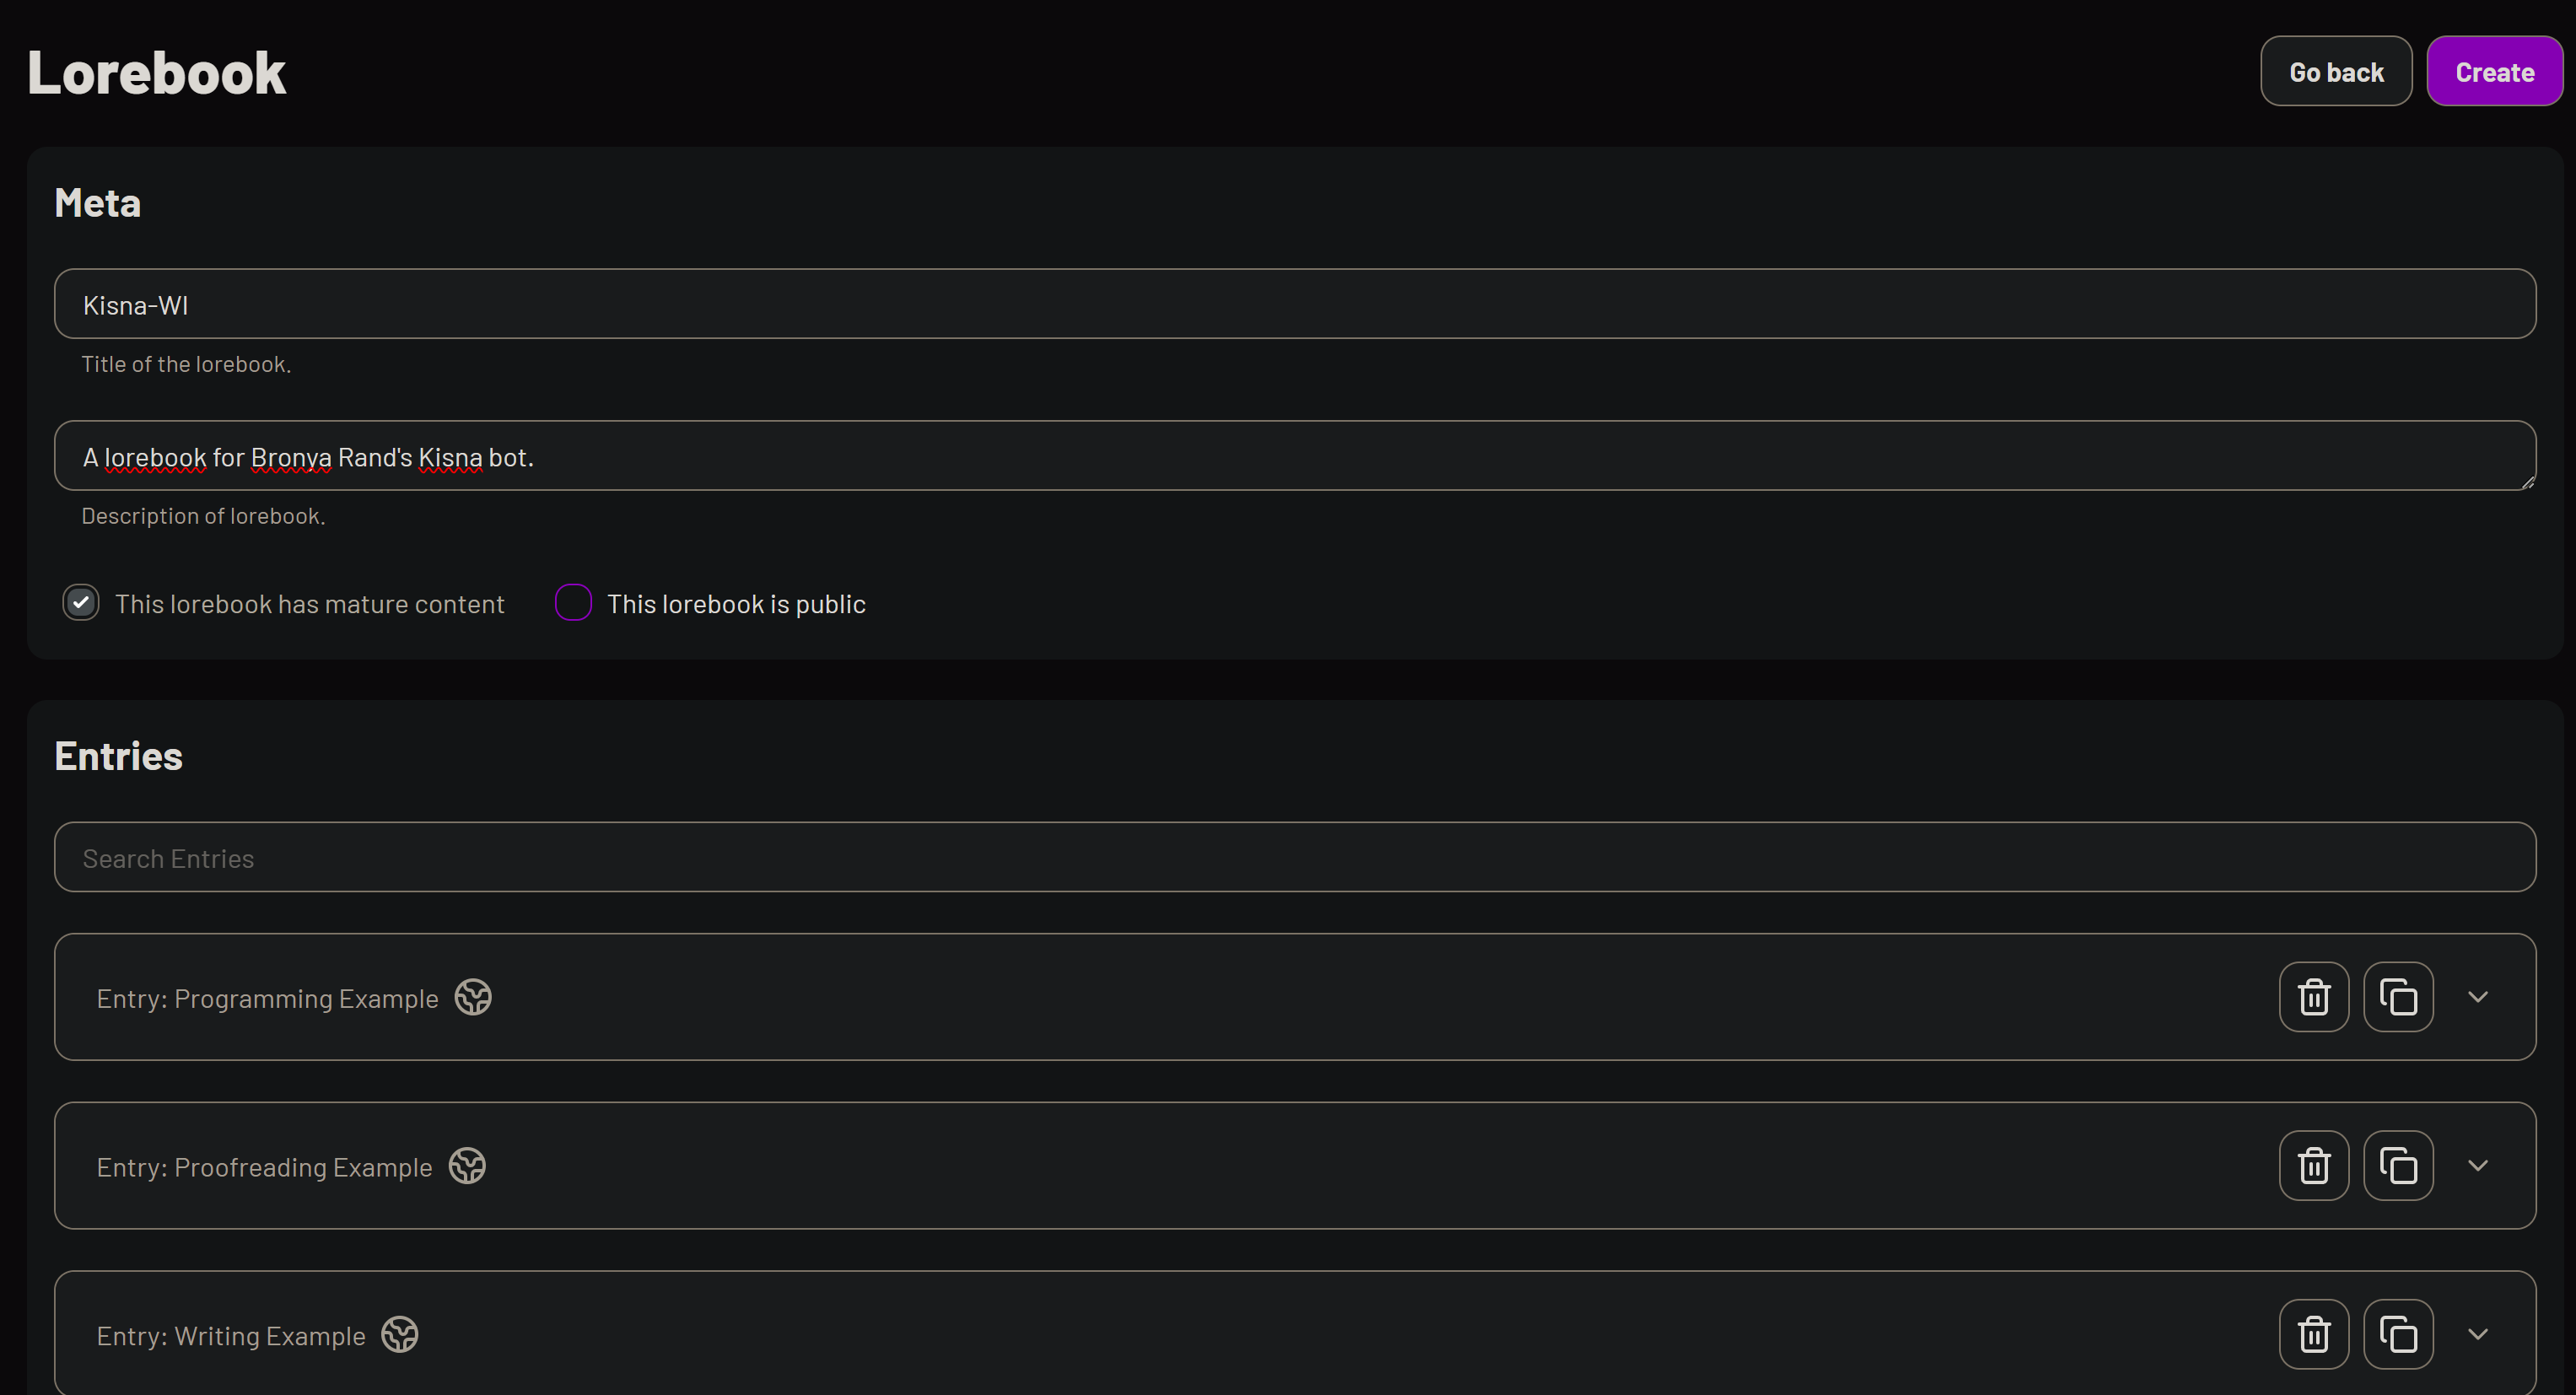Screen dimensions: 2576x1395
Task: Expand the Programming Example entry chevron
Action: tap(2478, 997)
